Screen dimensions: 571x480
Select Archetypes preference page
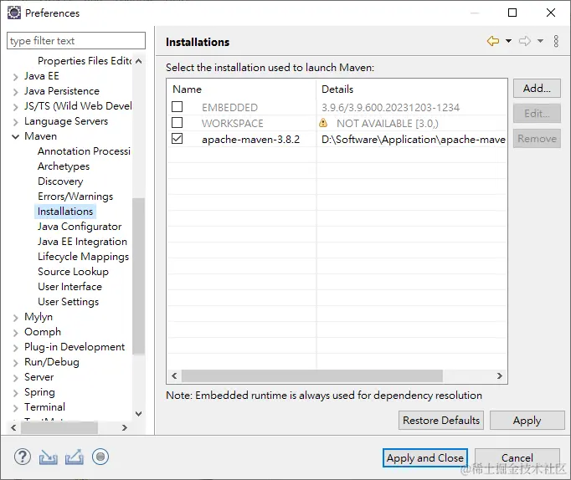point(64,166)
